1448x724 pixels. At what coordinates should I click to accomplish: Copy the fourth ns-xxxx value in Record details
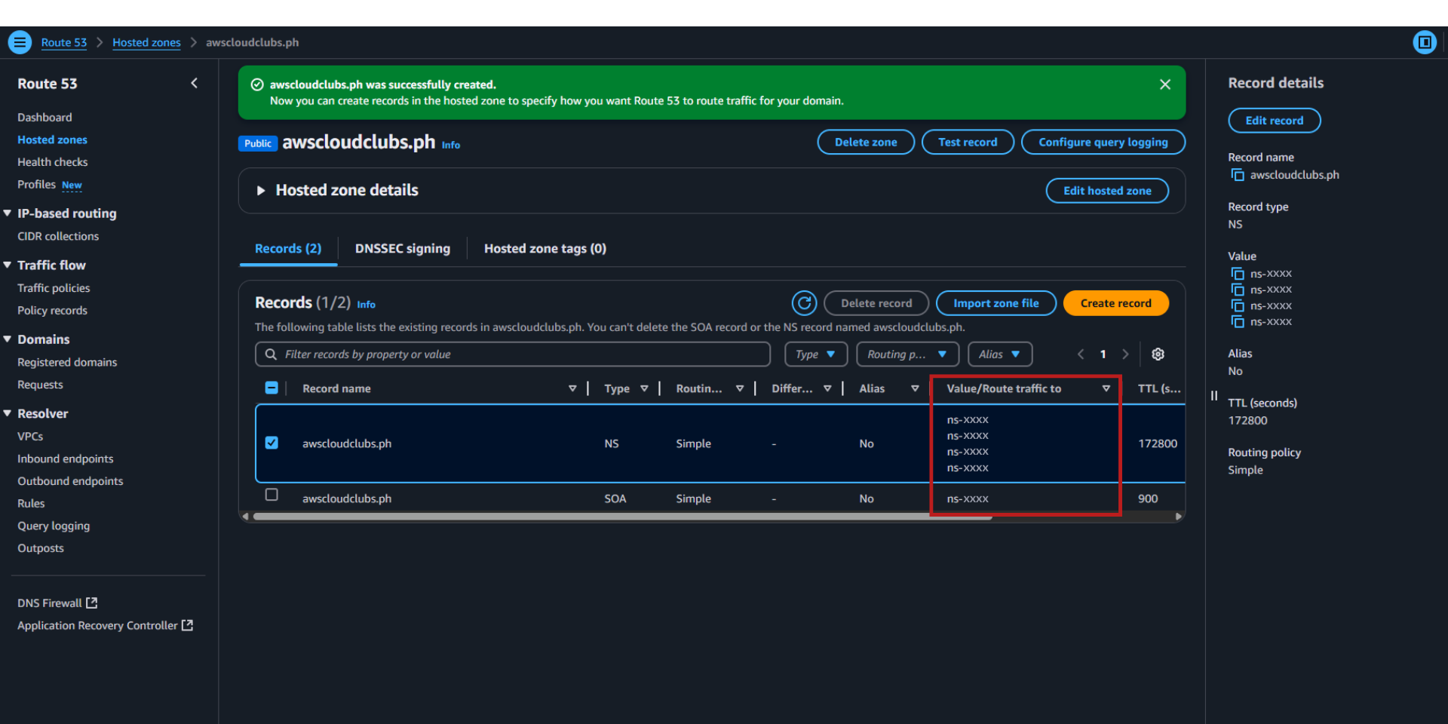1238,322
